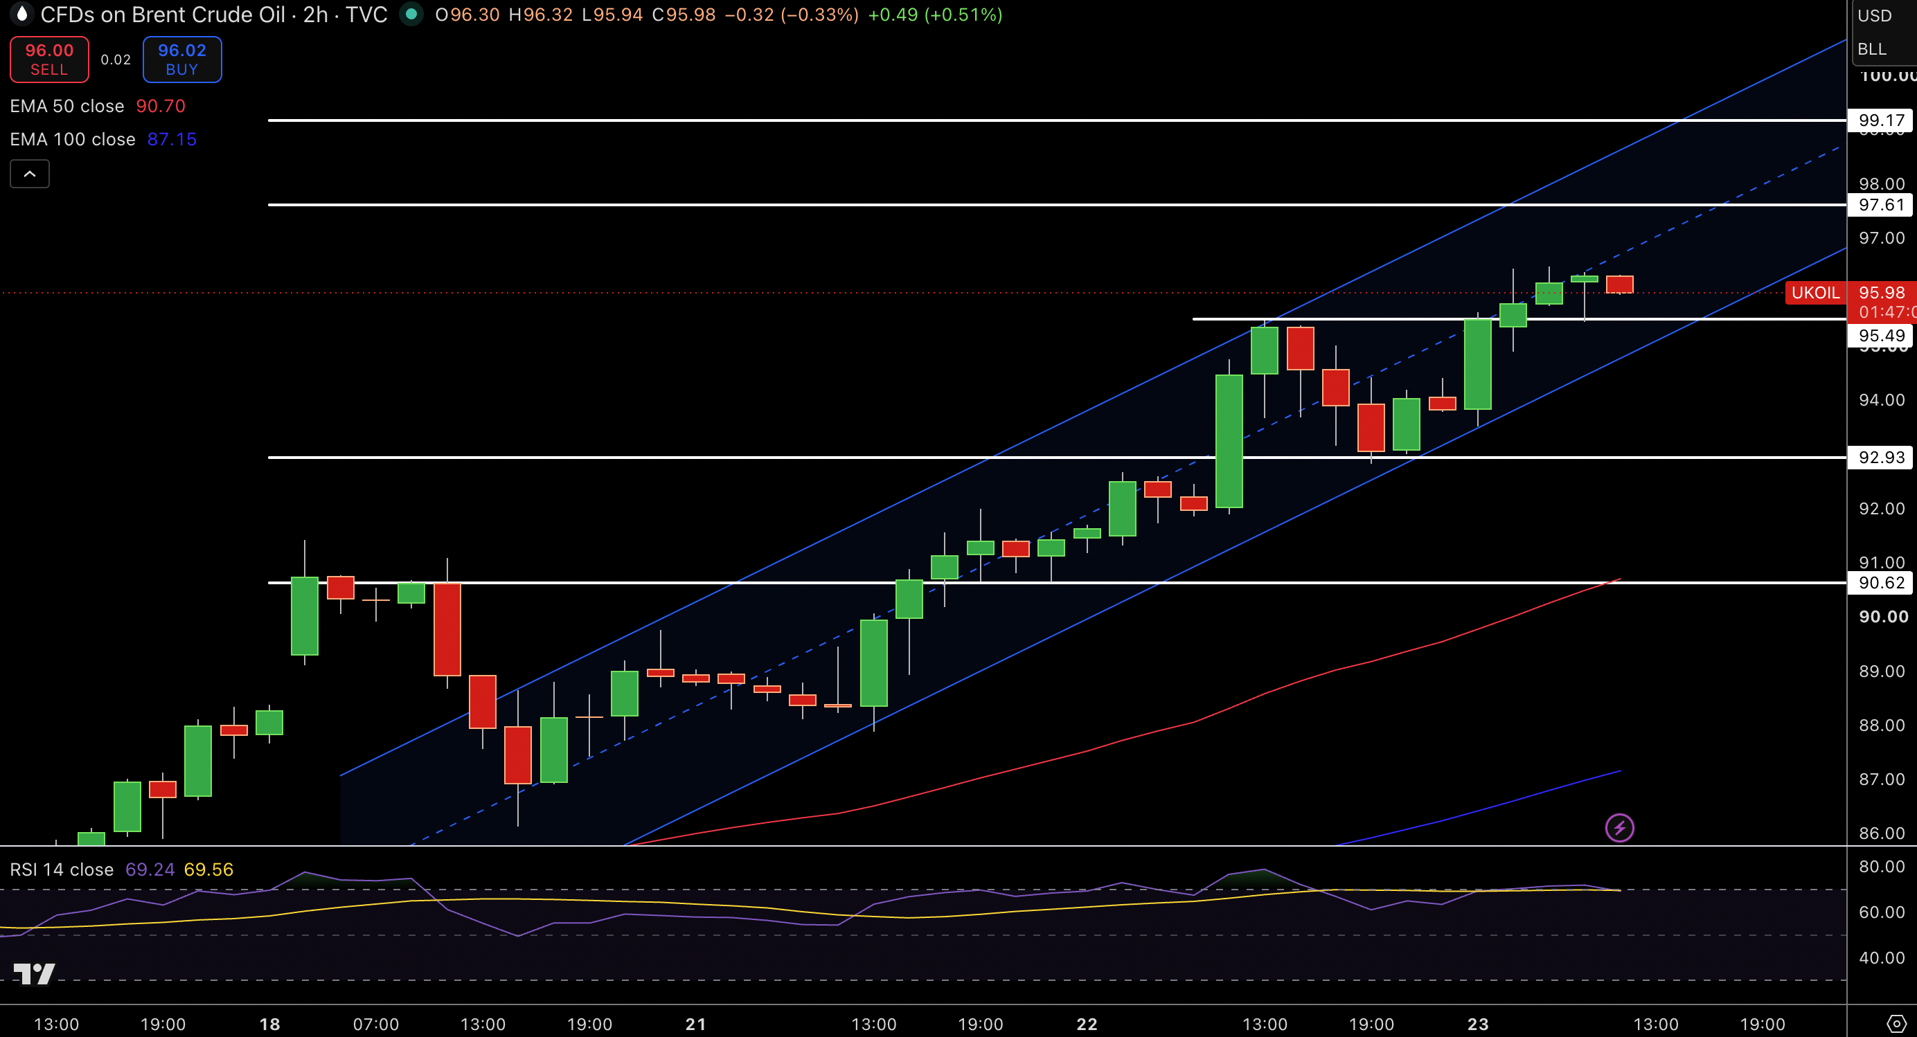Click the purple lightning bolt event icon

pos(1619,828)
